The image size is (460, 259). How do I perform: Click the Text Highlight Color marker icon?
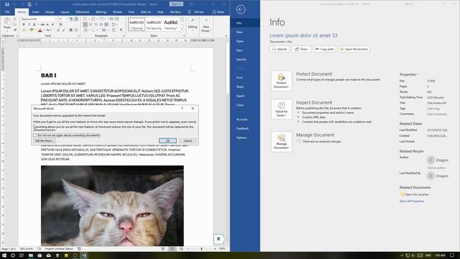click(32, 30)
